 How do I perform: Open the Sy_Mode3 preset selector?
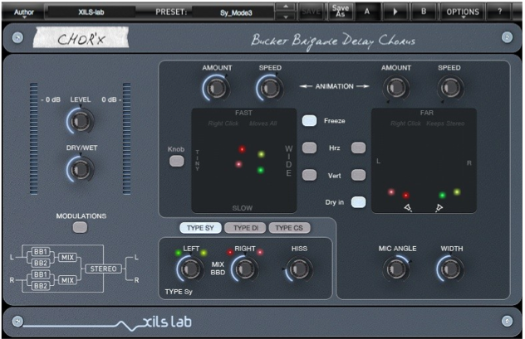236,12
